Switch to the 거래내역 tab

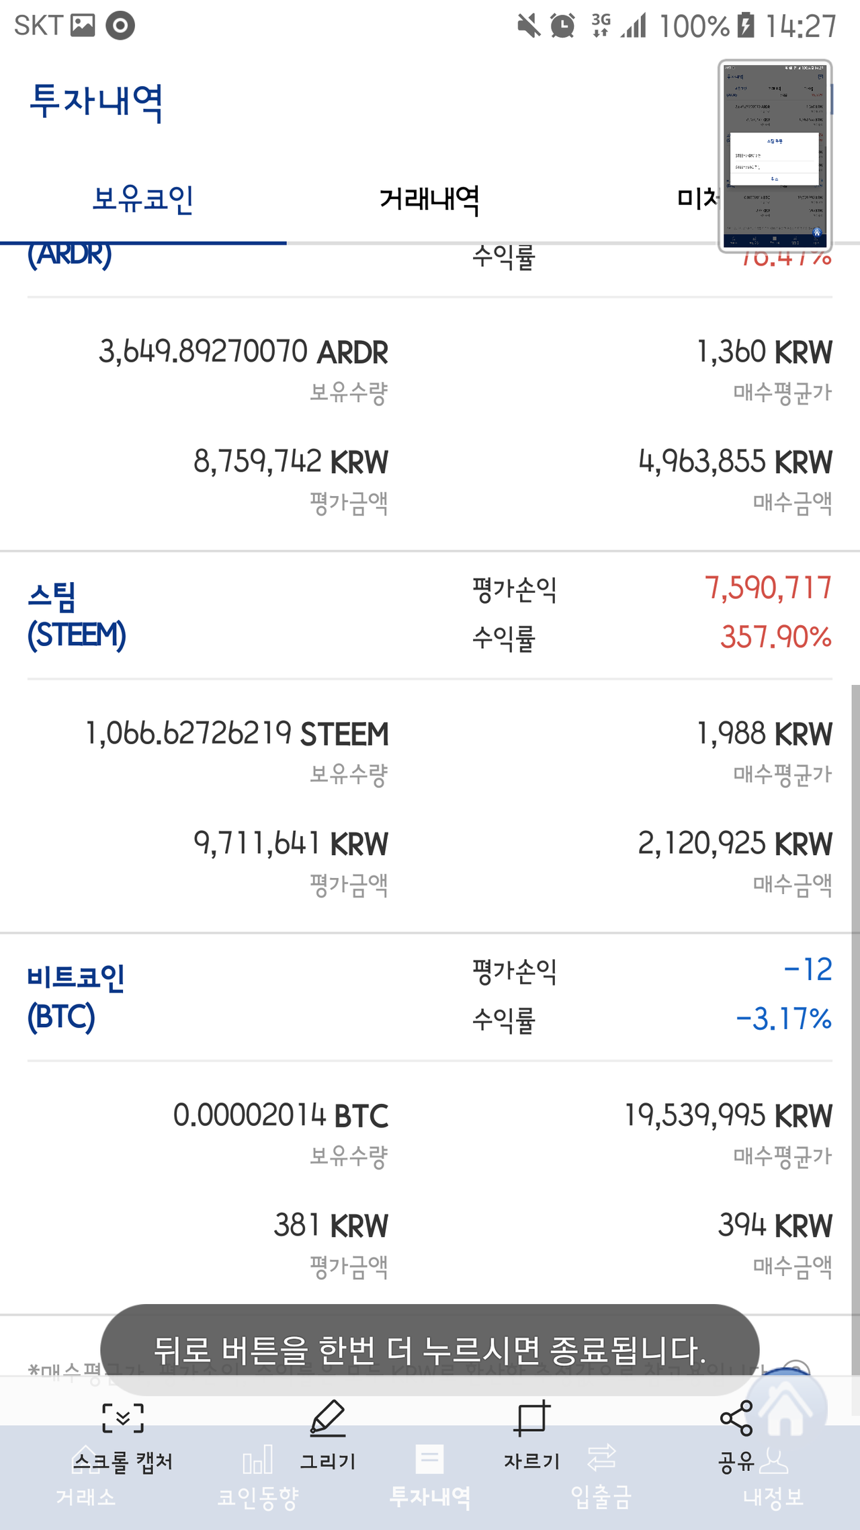tap(429, 200)
